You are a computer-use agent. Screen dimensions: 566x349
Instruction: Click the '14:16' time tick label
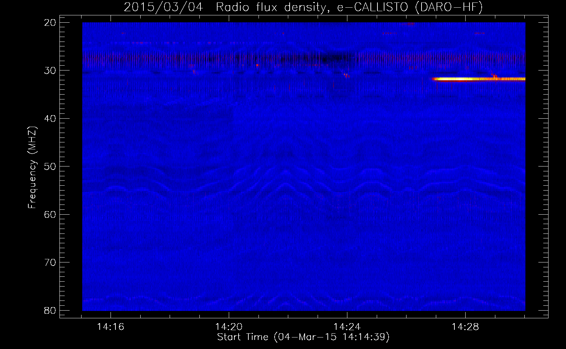[111, 327]
